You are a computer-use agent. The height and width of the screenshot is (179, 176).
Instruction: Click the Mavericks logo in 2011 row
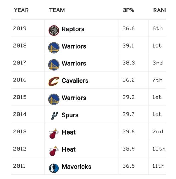click(x=54, y=167)
